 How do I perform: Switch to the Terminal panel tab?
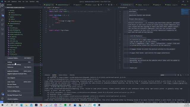tap(72, 75)
